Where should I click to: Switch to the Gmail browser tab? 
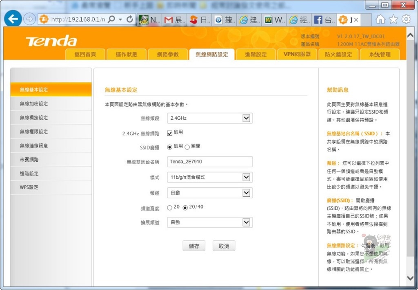(174, 20)
